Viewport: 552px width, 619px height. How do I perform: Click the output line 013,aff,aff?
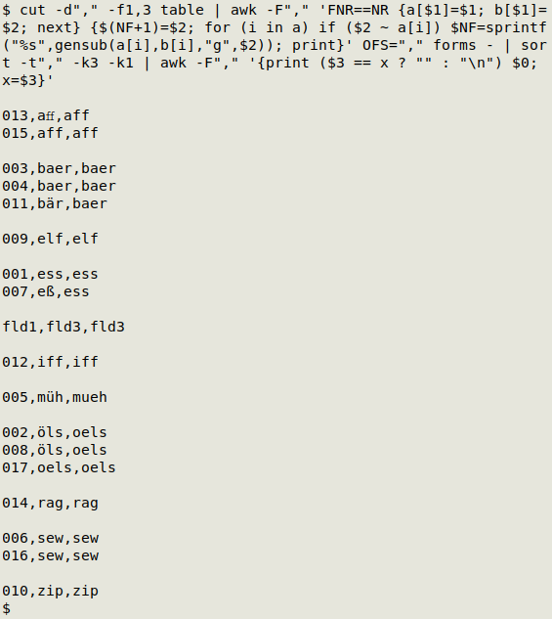pyautogui.click(x=46, y=115)
